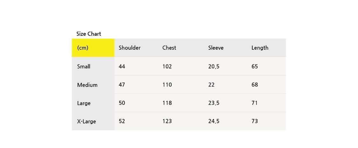The image size is (358, 148).
Task: Select X-Large chest value 123
Action: coord(167,121)
